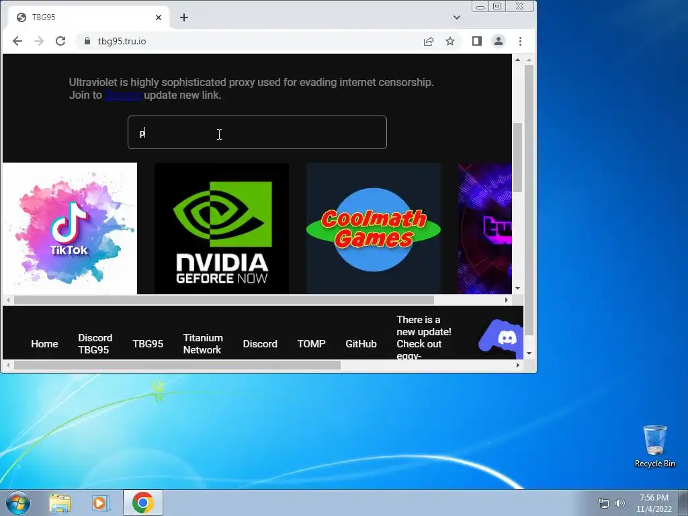Screen dimensions: 688x516
Task: Open TBG95 footer link
Action: pos(148,344)
